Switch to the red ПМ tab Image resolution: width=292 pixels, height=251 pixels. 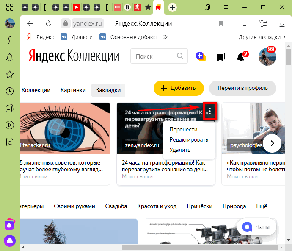pos(117,8)
